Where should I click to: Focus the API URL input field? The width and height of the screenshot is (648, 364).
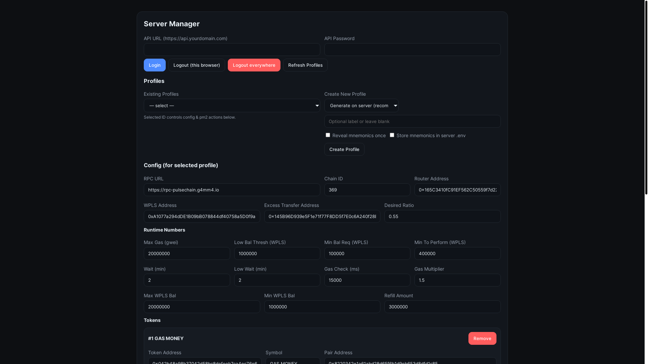click(x=232, y=50)
